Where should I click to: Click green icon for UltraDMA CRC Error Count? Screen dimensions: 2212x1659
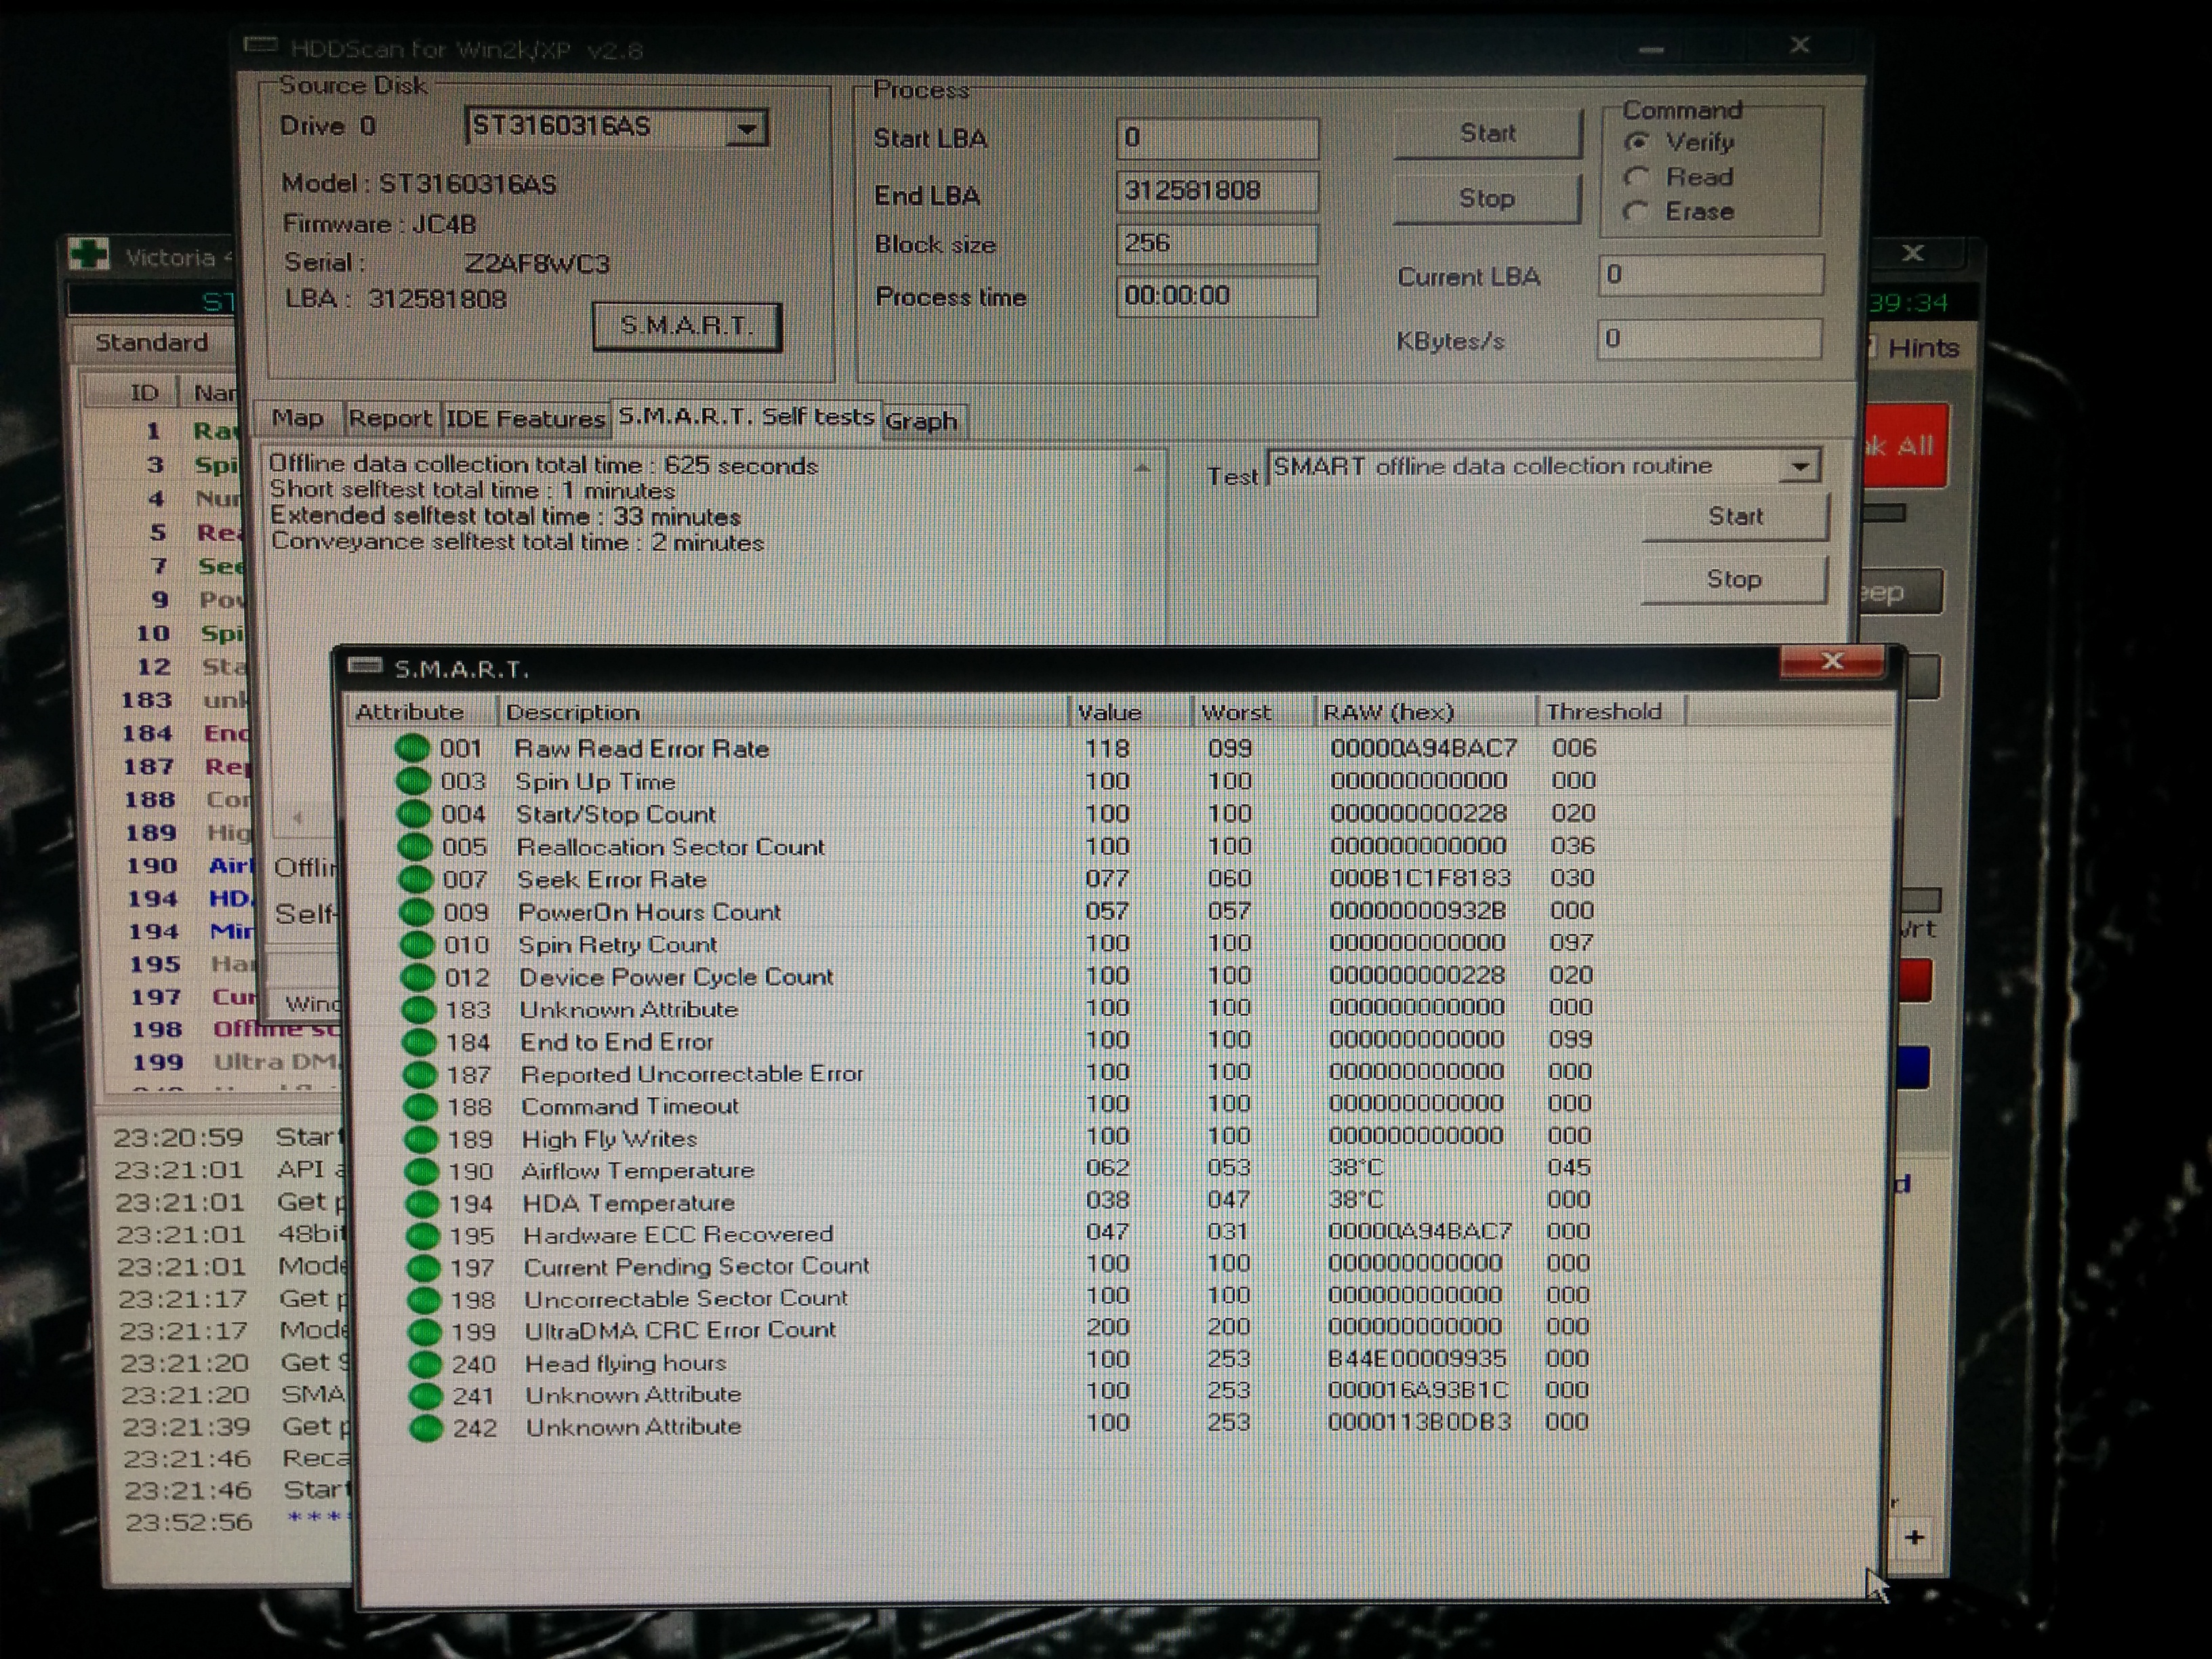(x=425, y=1331)
